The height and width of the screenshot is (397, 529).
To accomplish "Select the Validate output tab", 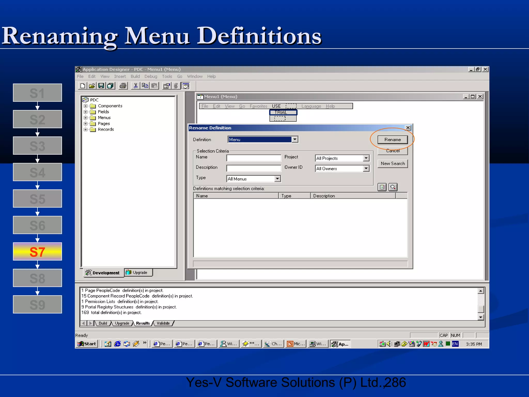I will [x=163, y=323].
